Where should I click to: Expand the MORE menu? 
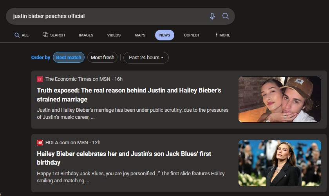[x=223, y=35]
